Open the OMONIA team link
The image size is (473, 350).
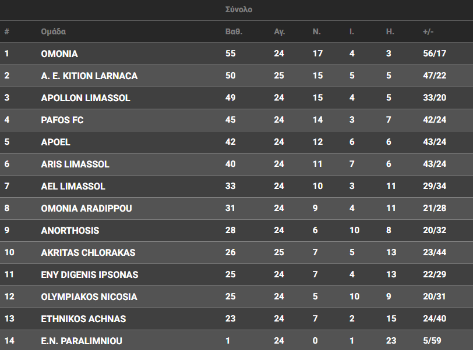click(x=59, y=54)
